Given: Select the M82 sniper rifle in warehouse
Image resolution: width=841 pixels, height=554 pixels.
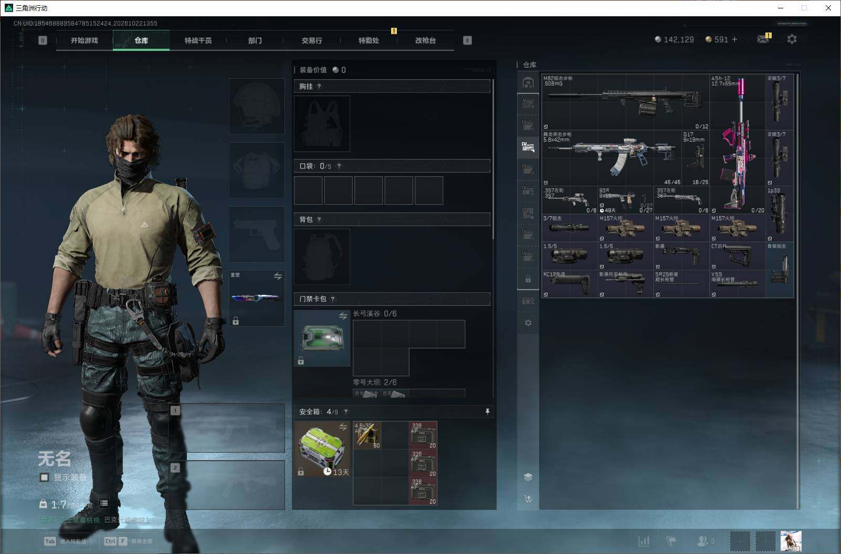Looking at the screenshot, I should (626, 102).
